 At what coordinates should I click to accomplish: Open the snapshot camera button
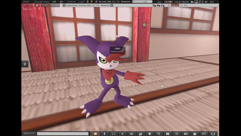click(x=186, y=134)
